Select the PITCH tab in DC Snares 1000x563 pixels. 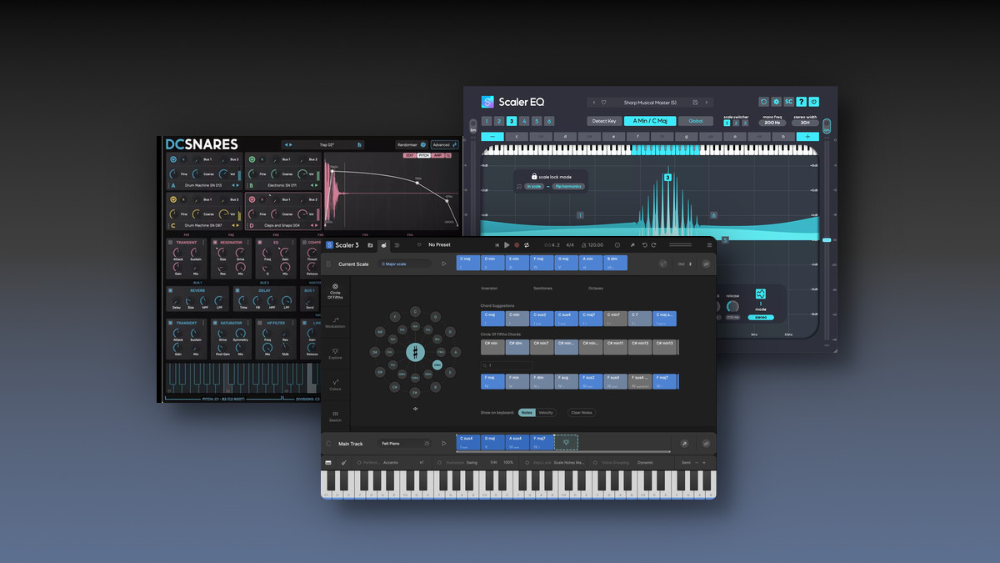(x=423, y=155)
